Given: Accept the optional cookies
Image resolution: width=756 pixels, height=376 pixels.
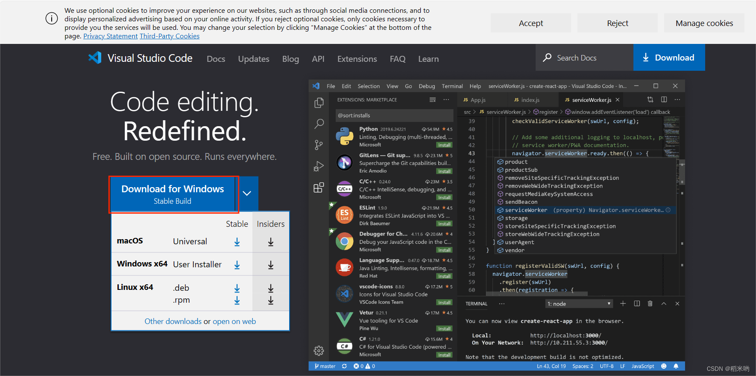Looking at the screenshot, I should pyautogui.click(x=531, y=23).
